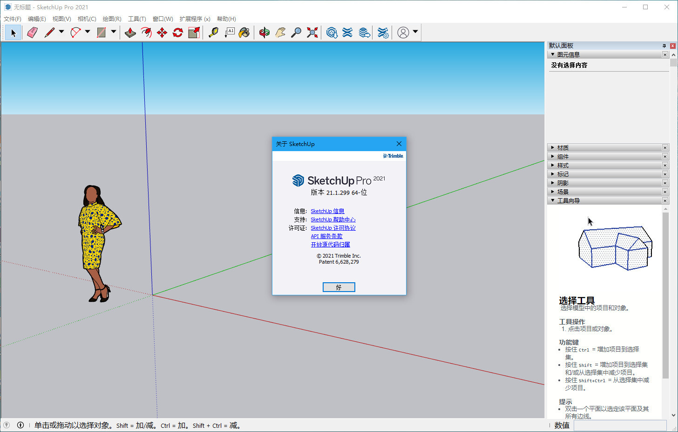Pick the Eraser tool
The height and width of the screenshot is (432, 678).
click(x=32, y=33)
